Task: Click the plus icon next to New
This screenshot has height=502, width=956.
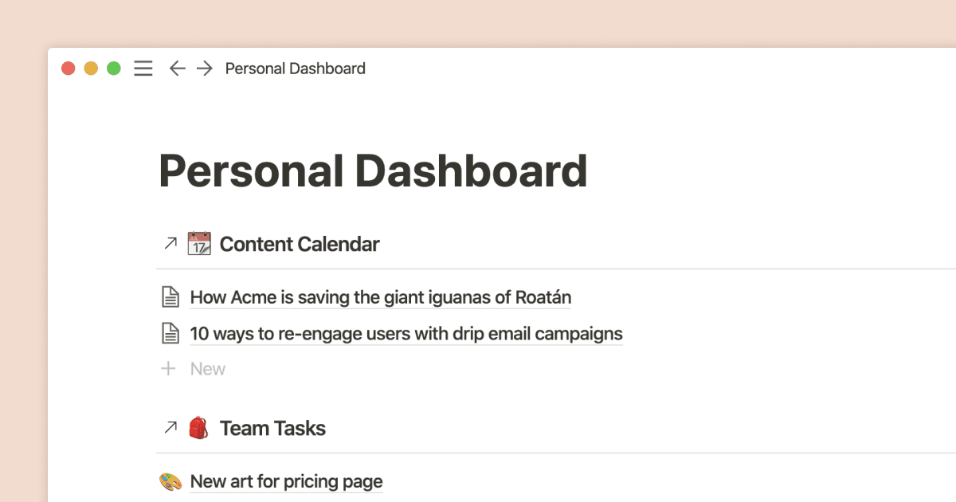Action: (168, 368)
